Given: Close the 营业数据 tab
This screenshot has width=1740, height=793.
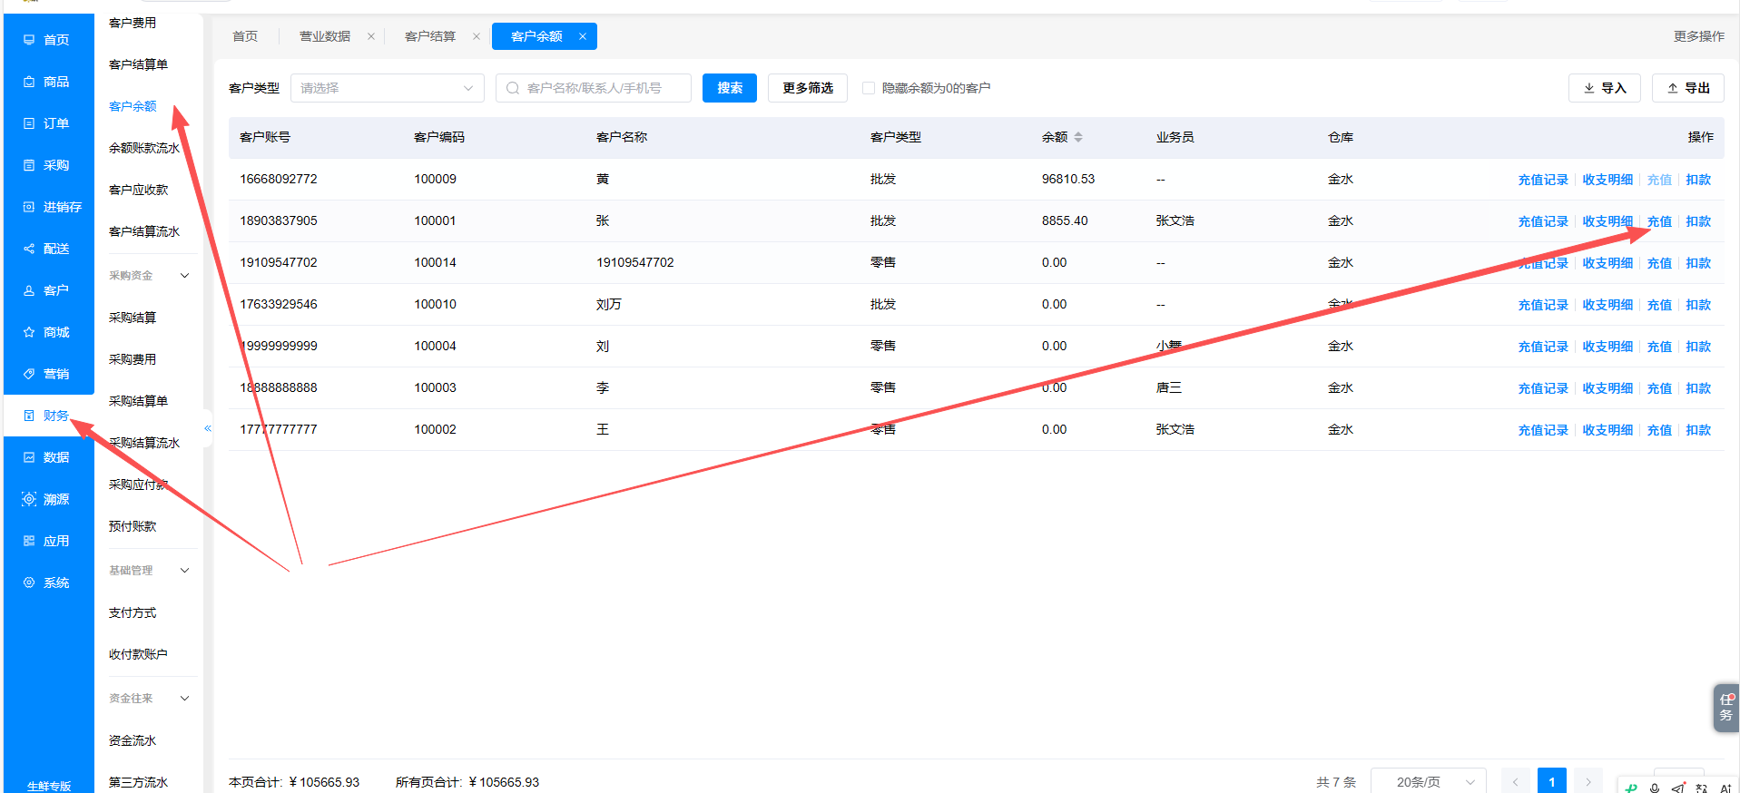Looking at the screenshot, I should click(x=370, y=36).
